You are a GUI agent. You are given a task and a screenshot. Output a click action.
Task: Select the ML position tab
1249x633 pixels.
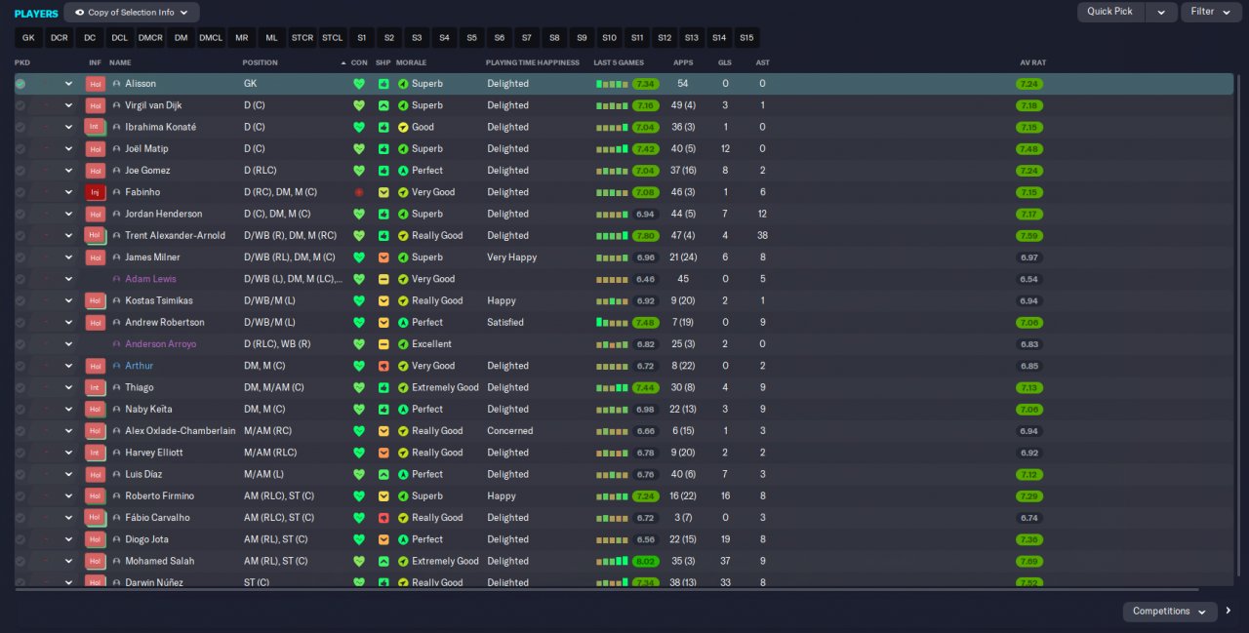pyautogui.click(x=271, y=38)
